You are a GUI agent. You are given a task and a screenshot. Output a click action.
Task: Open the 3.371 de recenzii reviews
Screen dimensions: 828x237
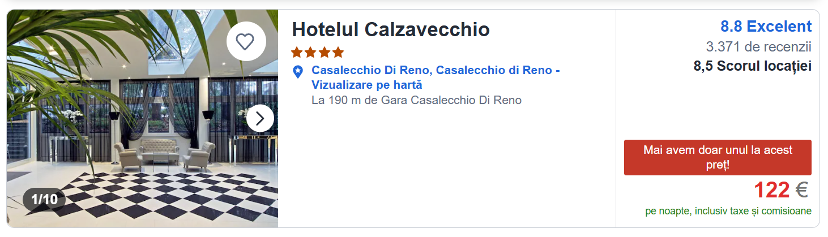[x=758, y=46]
